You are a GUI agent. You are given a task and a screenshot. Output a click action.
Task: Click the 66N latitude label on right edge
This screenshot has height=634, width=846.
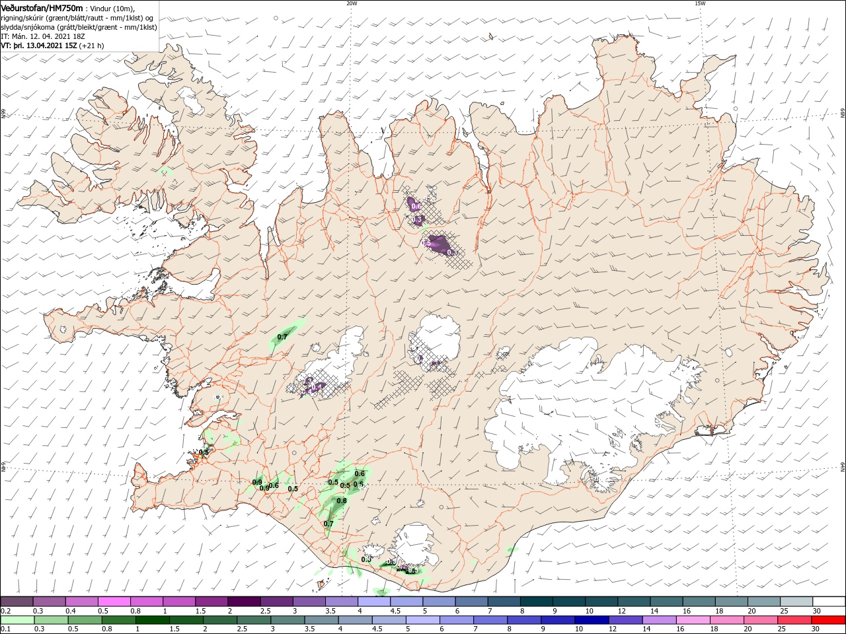pyautogui.click(x=843, y=114)
